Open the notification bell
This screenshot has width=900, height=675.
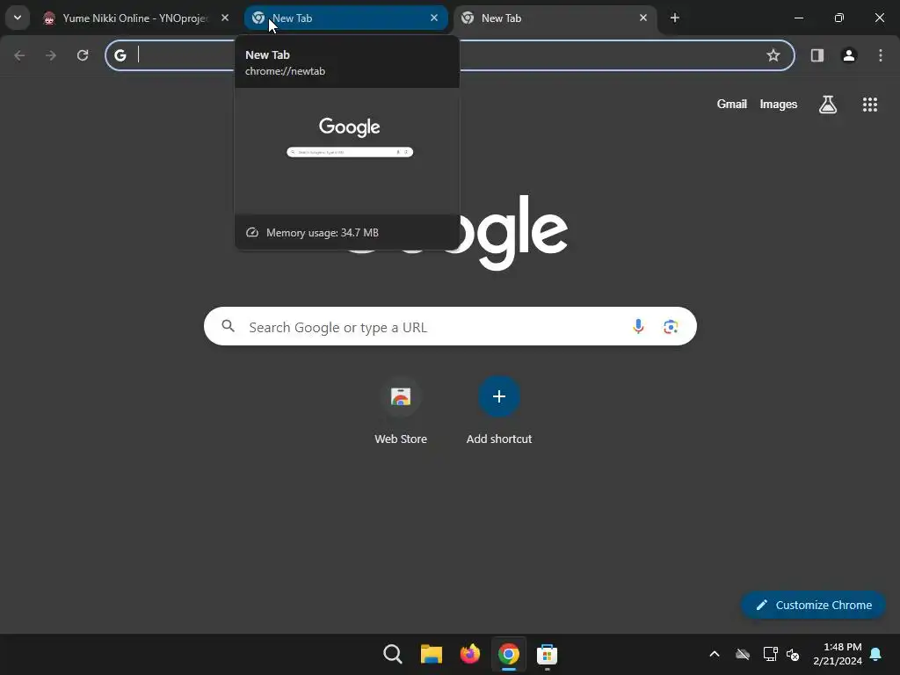point(876,654)
